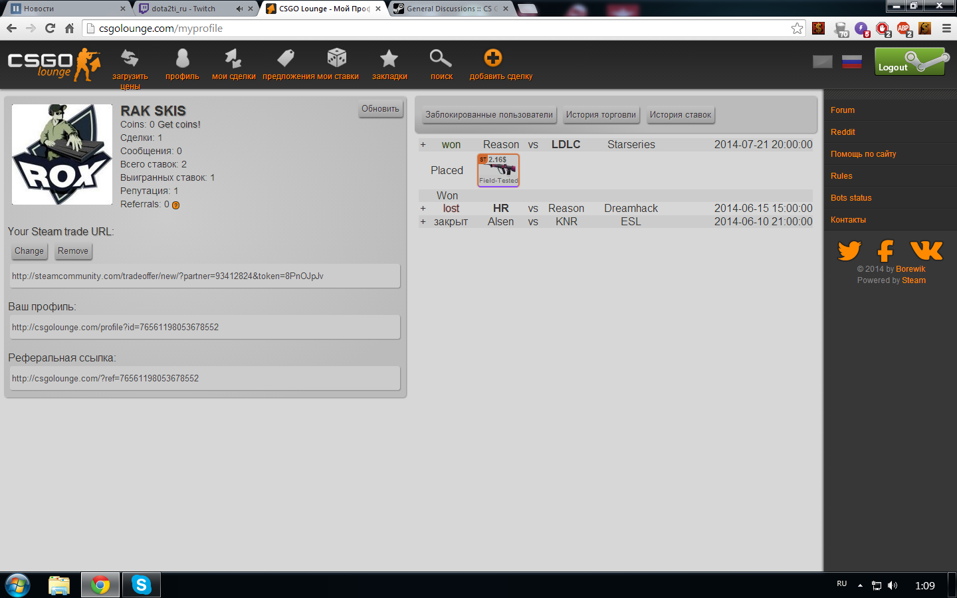The height and width of the screenshot is (598, 957).
Task: Click the ROX profile avatar
Action: [62, 154]
